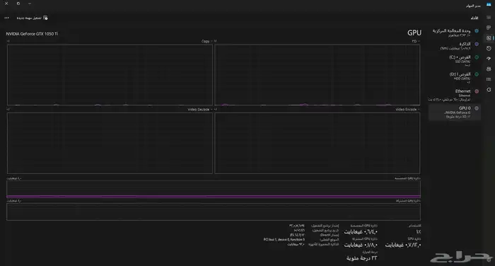This screenshot has width=495, height=266.
Task: Open the App history sidebar icon
Action: 489,48
